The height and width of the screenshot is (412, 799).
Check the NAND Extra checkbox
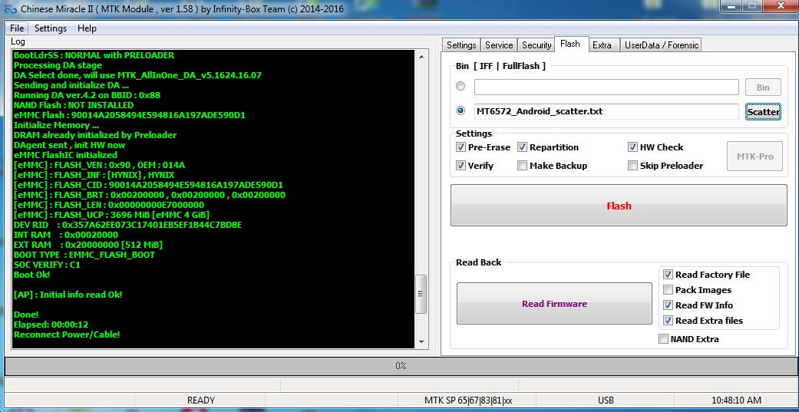tap(664, 339)
